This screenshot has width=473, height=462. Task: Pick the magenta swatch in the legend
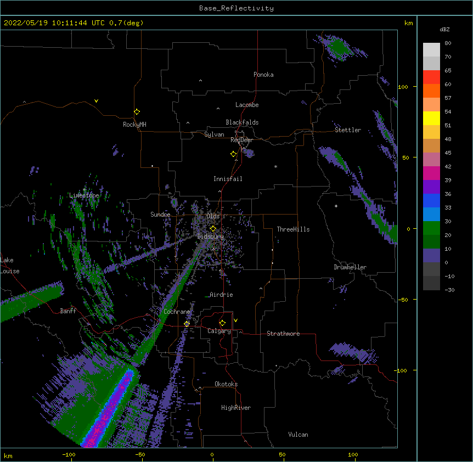431,173
